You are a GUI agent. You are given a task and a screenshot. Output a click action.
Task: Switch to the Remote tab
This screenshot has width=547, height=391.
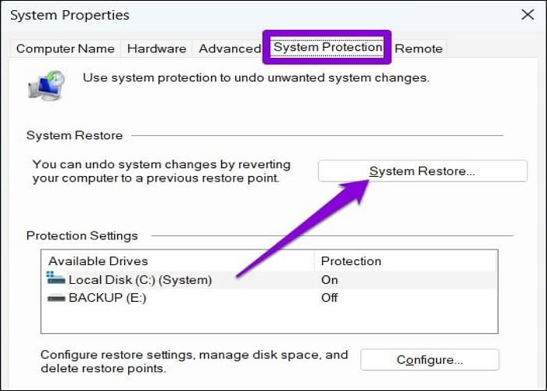pyautogui.click(x=418, y=48)
